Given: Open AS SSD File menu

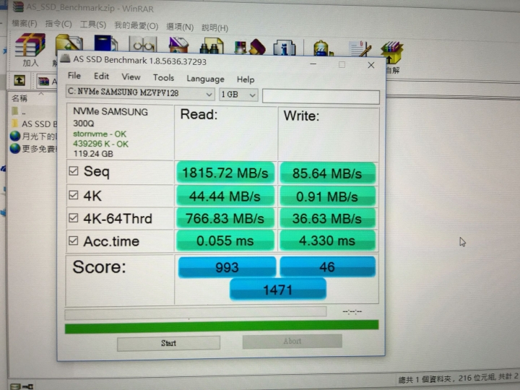Looking at the screenshot, I should [x=74, y=76].
